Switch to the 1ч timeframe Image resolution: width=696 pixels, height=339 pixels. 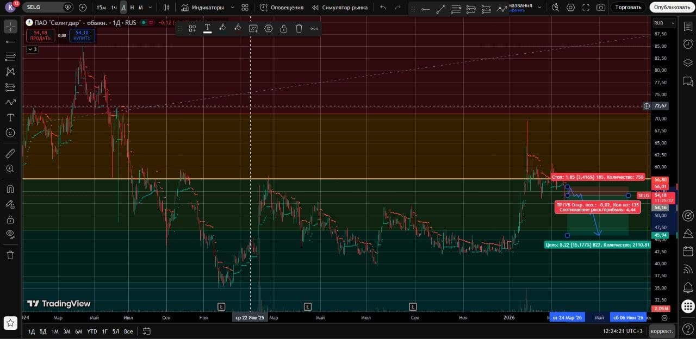click(114, 8)
